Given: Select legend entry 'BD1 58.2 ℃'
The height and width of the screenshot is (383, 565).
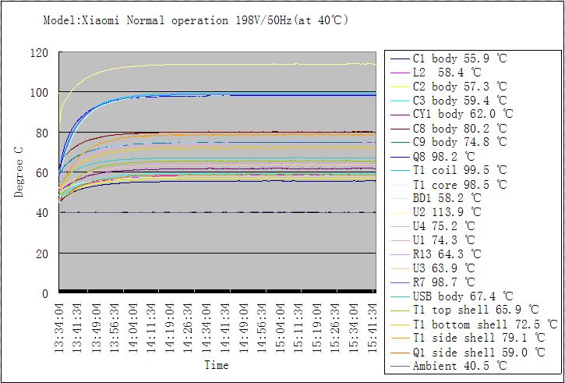Looking at the screenshot, I should 436,198.
